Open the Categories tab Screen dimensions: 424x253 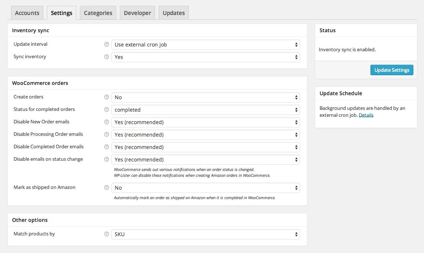coord(98,12)
